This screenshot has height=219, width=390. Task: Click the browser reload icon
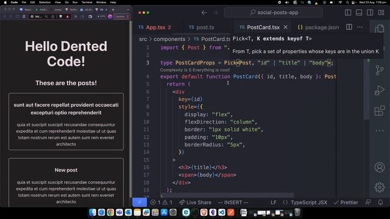17,16
